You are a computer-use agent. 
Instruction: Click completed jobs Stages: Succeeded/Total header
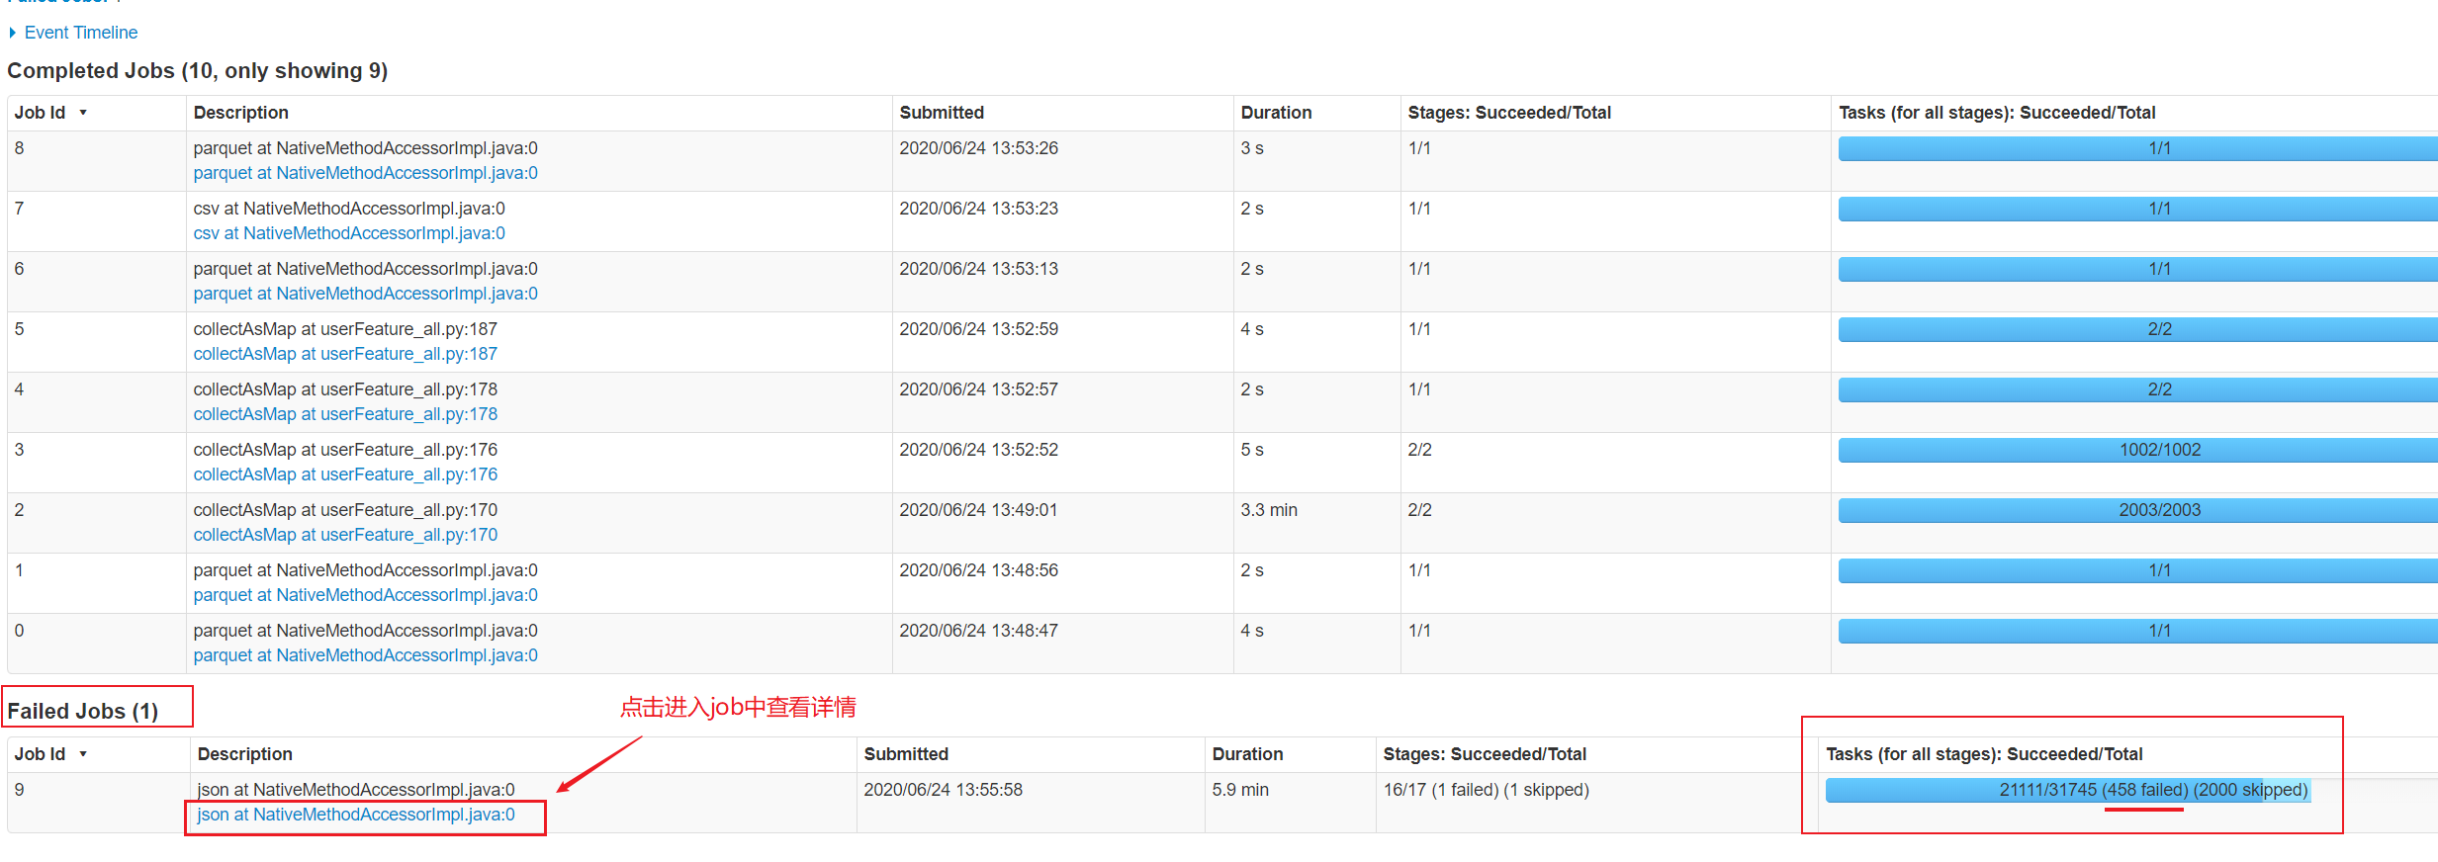[x=1509, y=113]
